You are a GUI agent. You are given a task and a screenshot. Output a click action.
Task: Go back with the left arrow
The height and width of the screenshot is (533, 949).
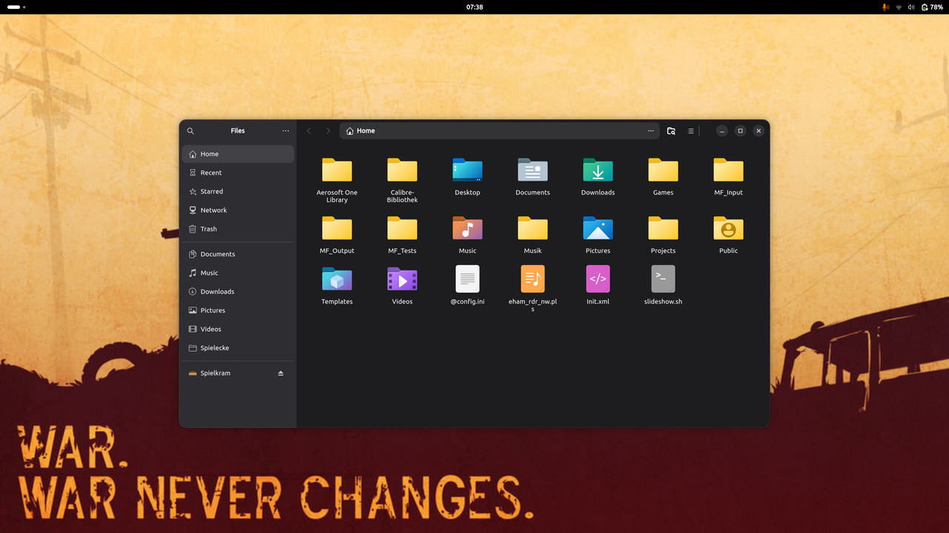pyautogui.click(x=309, y=131)
